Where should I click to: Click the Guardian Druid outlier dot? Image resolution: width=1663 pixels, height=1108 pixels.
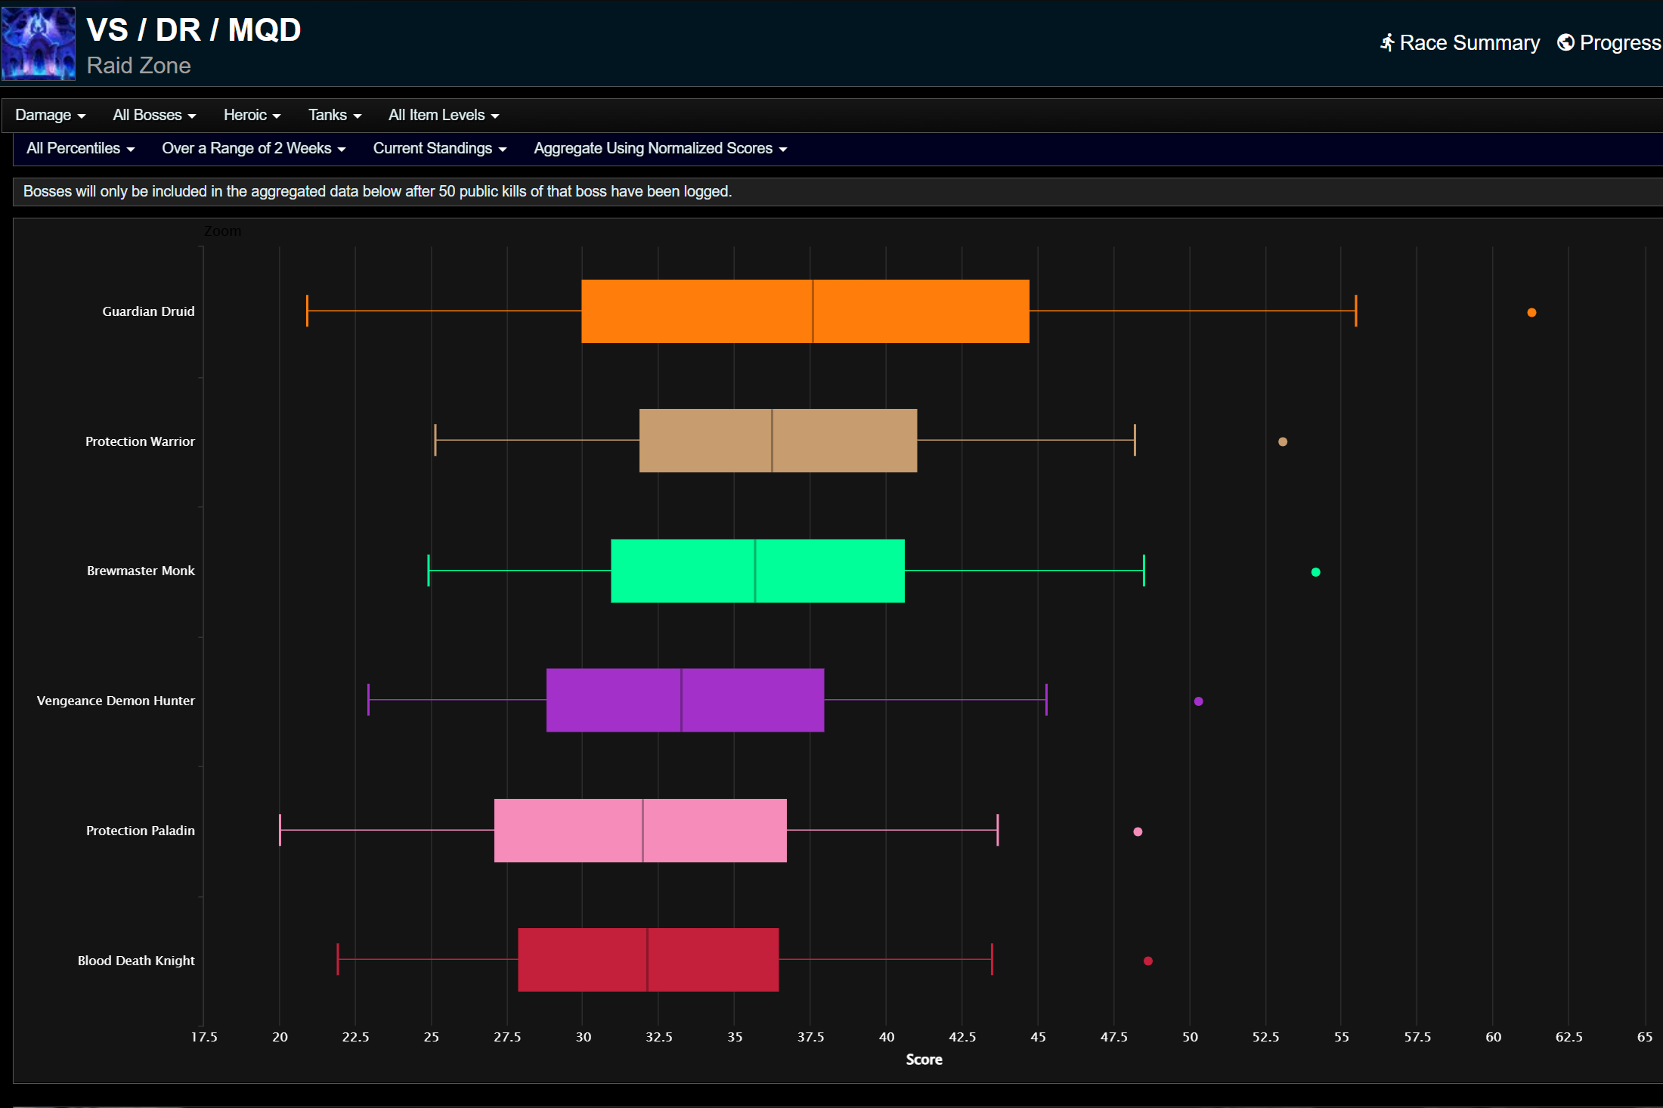pos(1531,312)
